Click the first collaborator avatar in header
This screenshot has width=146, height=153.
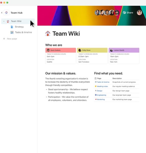(x=97, y=13)
